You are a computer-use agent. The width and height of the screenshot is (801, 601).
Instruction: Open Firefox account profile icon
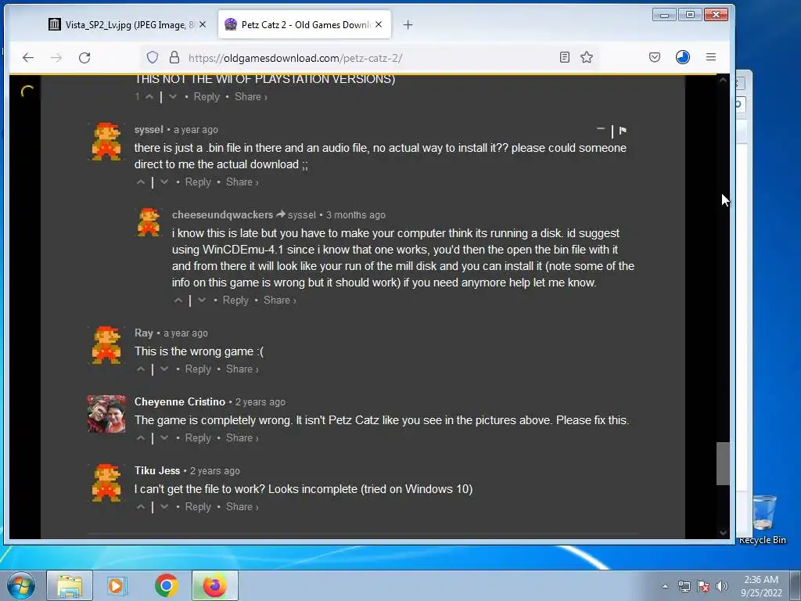[x=682, y=57]
